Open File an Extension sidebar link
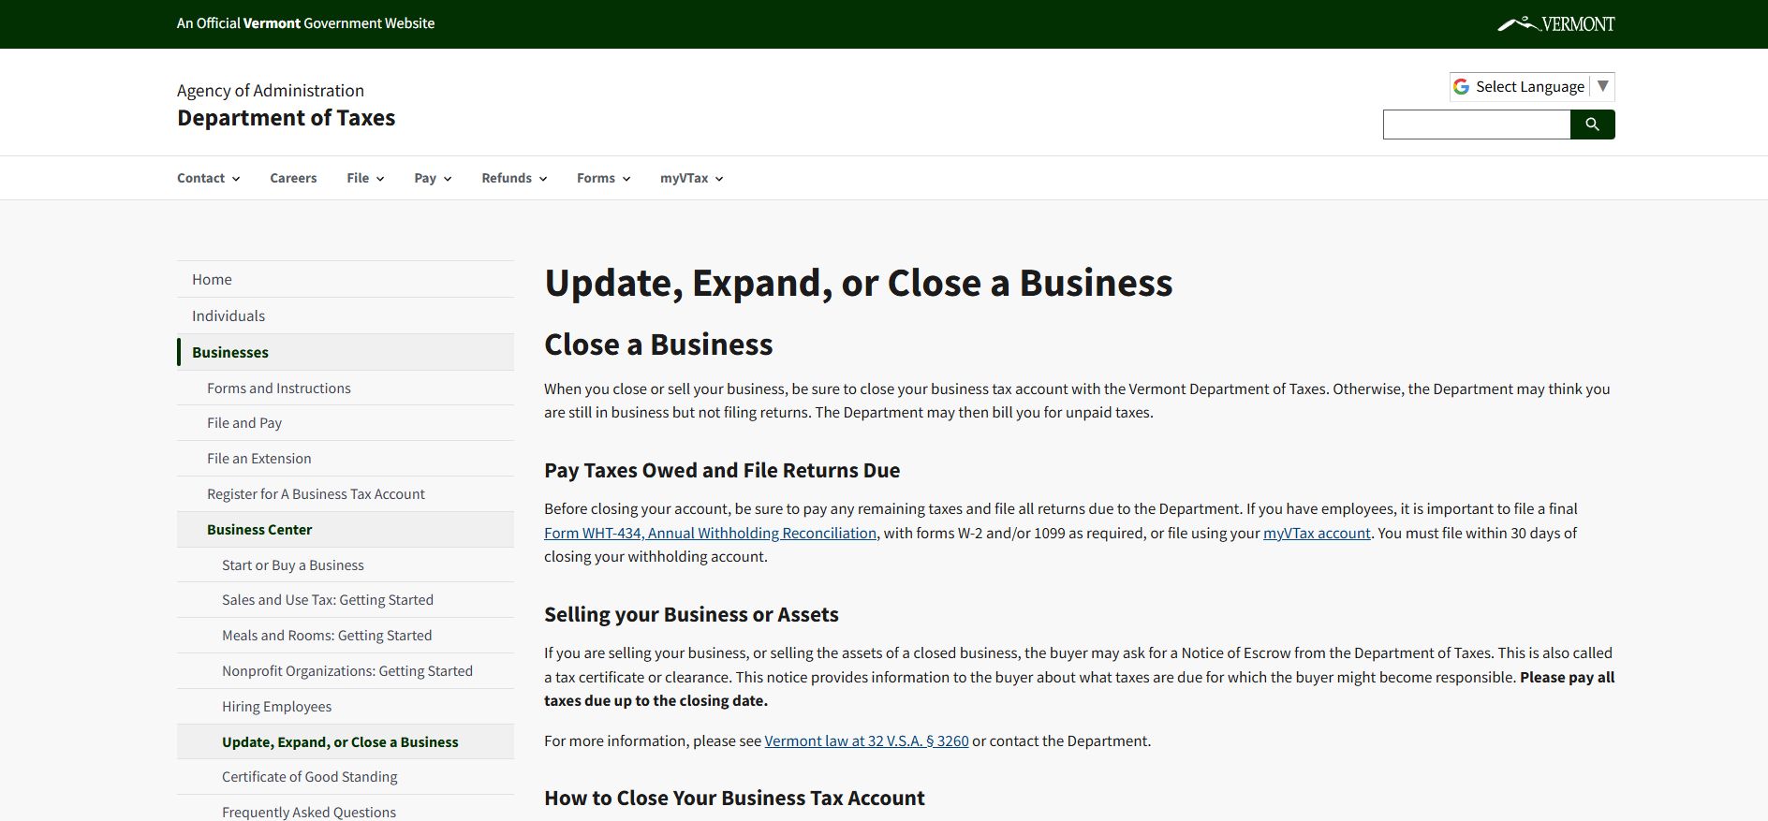 click(346, 459)
